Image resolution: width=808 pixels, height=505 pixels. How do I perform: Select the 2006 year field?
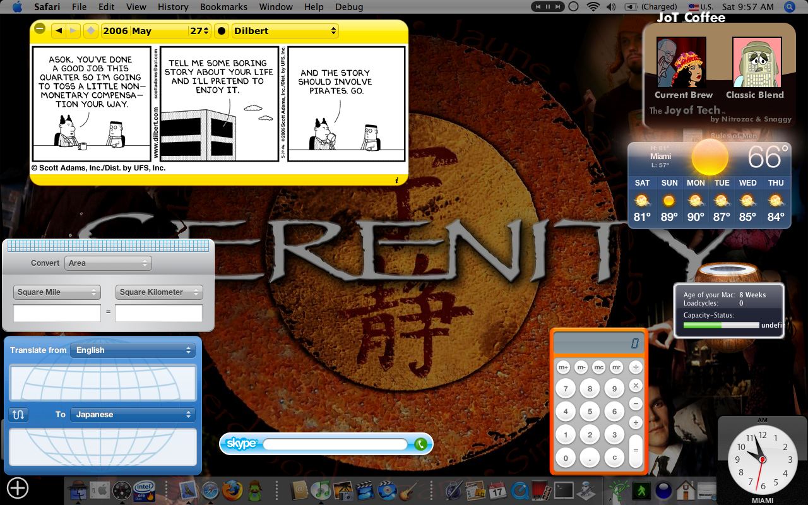[x=115, y=30]
